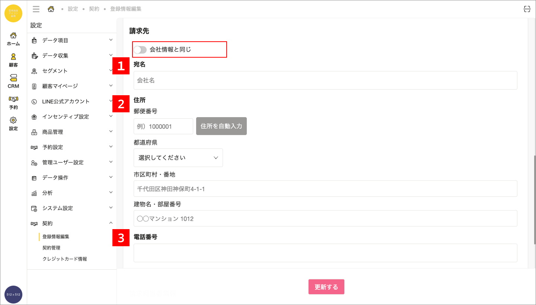The image size is (536, 305).
Task: Click the hamburger menu icon
Action: 36,9
